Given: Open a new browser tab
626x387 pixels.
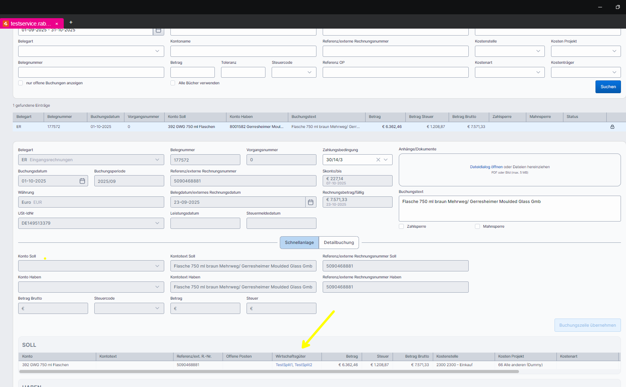Looking at the screenshot, I should click(x=71, y=22).
